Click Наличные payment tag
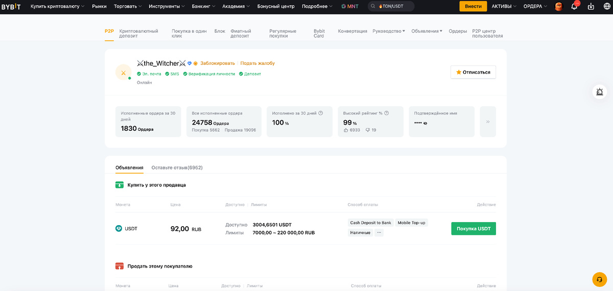This screenshot has width=613, height=291. [x=360, y=232]
